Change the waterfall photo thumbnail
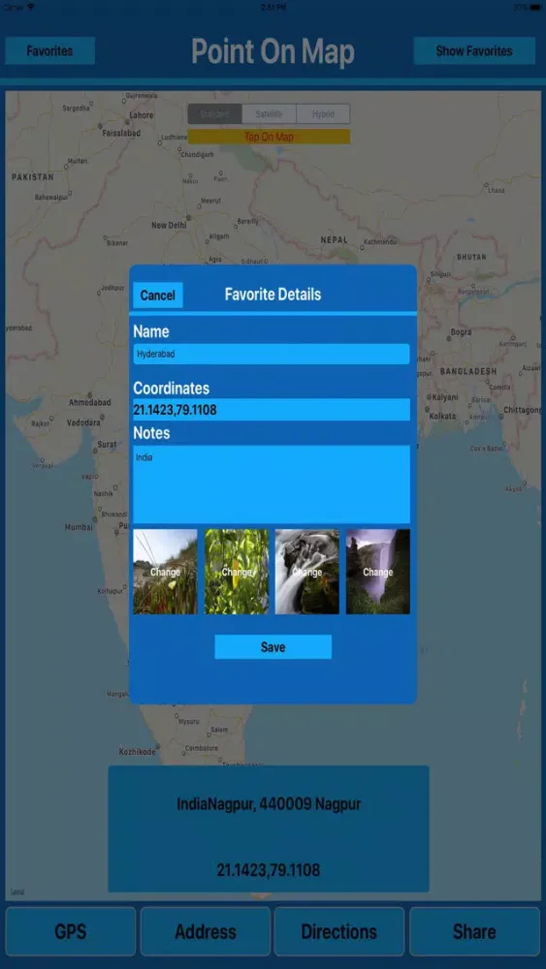The height and width of the screenshot is (969, 546). click(378, 572)
